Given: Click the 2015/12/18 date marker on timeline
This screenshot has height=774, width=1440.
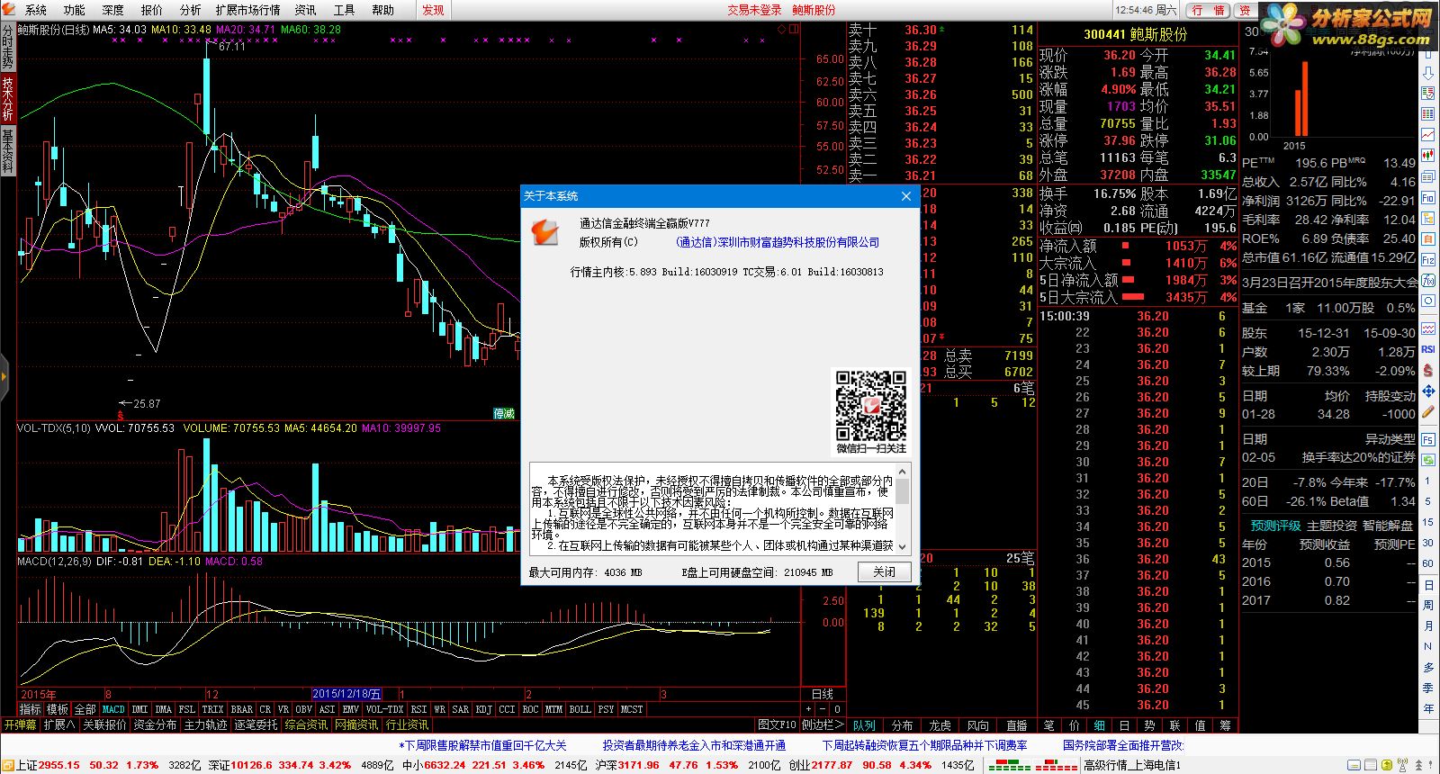Looking at the screenshot, I should (x=346, y=694).
